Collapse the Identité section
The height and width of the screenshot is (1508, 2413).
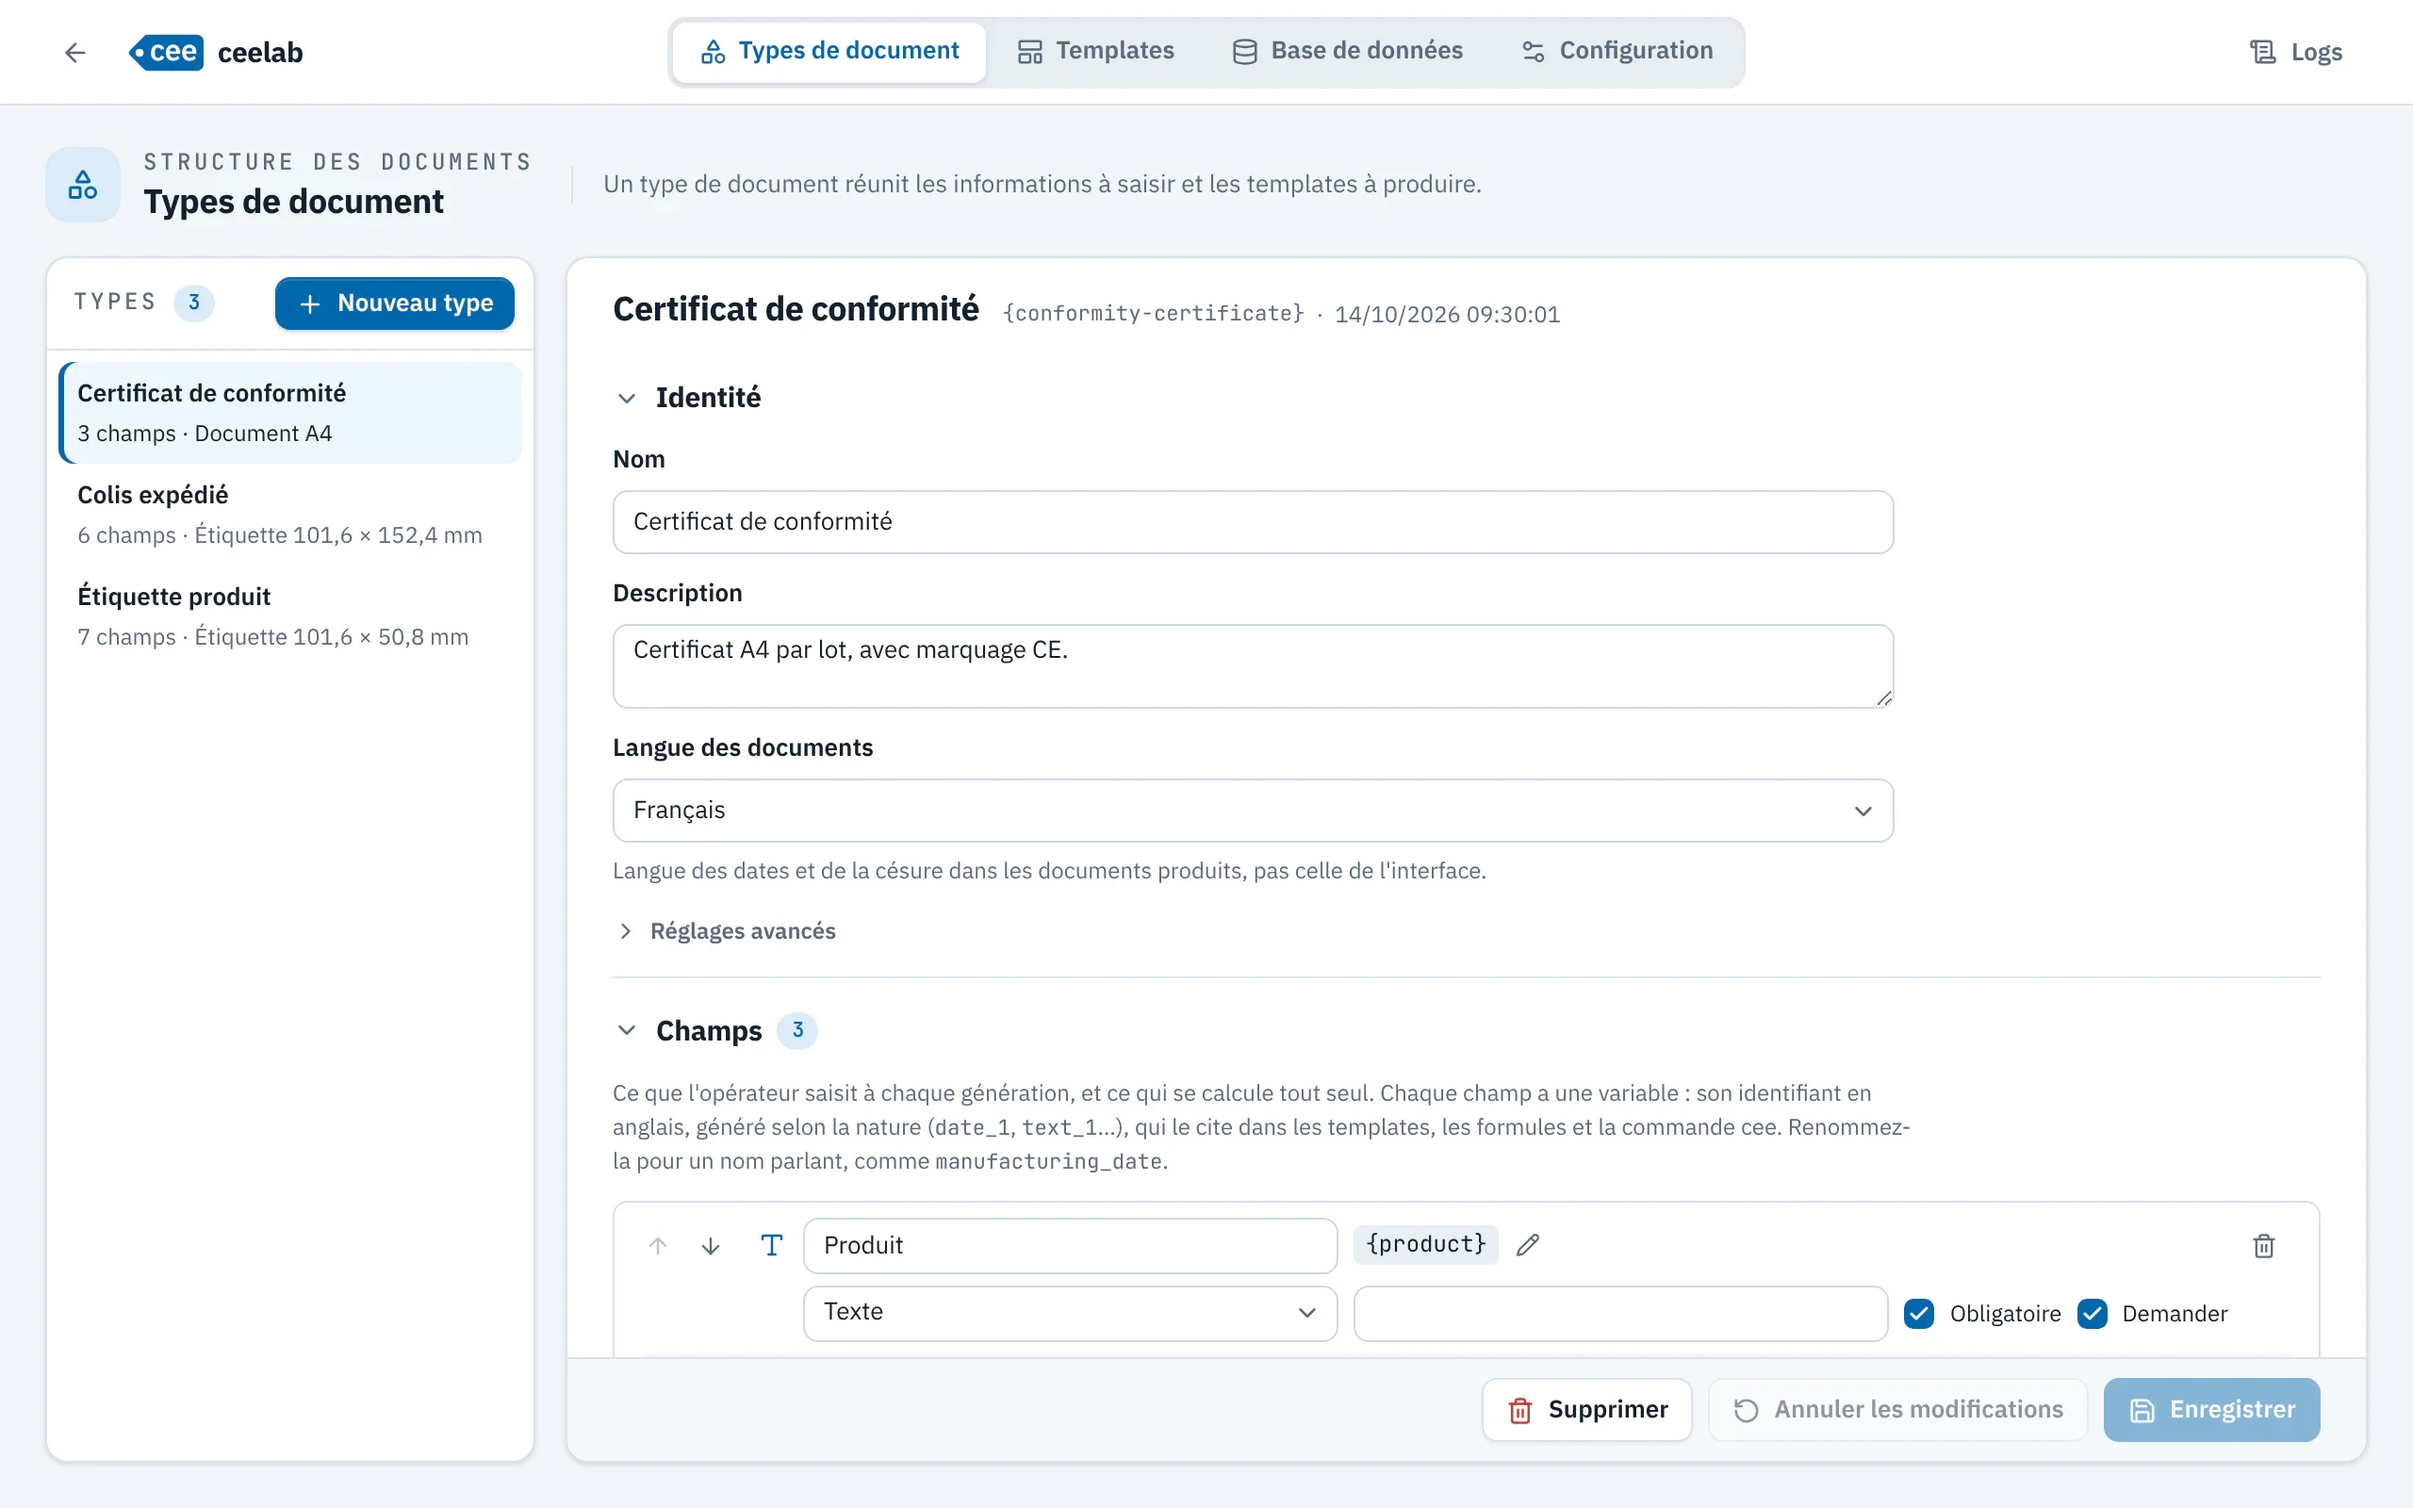coord(626,398)
